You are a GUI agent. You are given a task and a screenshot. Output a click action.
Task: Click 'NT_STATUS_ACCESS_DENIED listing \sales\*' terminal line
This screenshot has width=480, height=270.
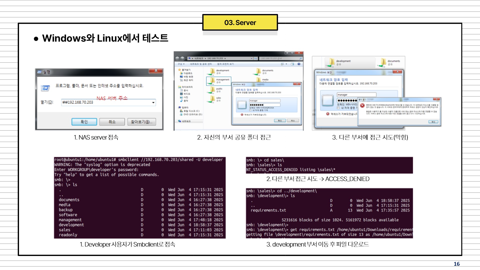click(x=291, y=170)
